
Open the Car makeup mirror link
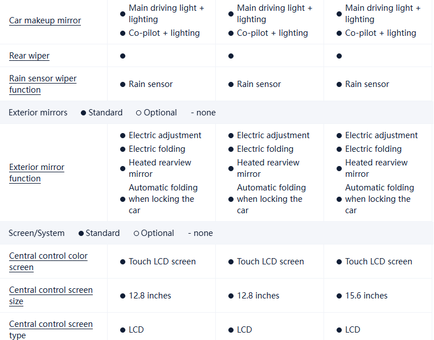coord(45,21)
